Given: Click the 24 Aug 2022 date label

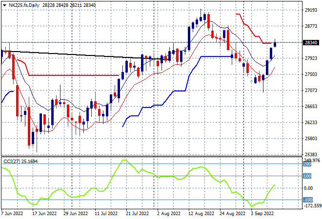Looking at the screenshot, I should click(x=232, y=214).
